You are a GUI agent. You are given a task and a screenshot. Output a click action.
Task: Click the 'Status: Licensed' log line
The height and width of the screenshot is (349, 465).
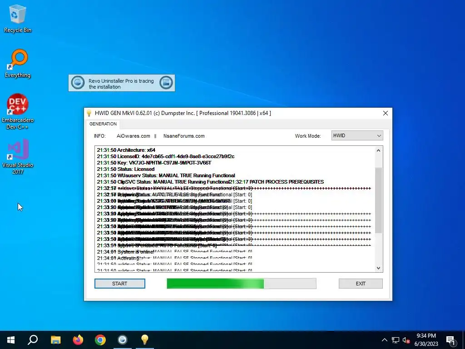[x=126, y=169]
